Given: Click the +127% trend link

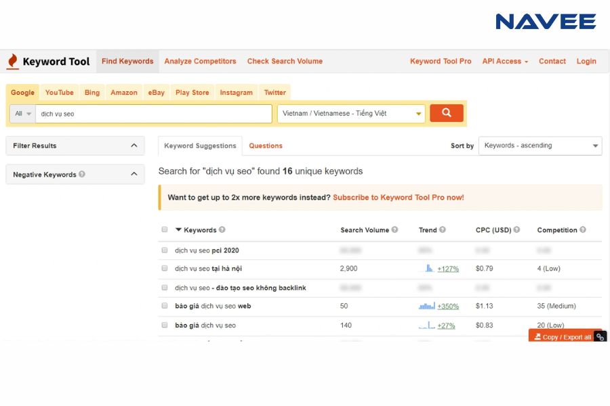Looking at the screenshot, I should [x=448, y=269].
